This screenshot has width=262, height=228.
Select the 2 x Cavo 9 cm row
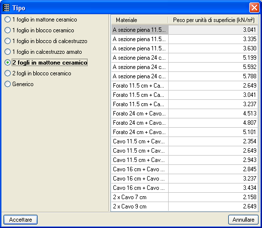point(185,206)
